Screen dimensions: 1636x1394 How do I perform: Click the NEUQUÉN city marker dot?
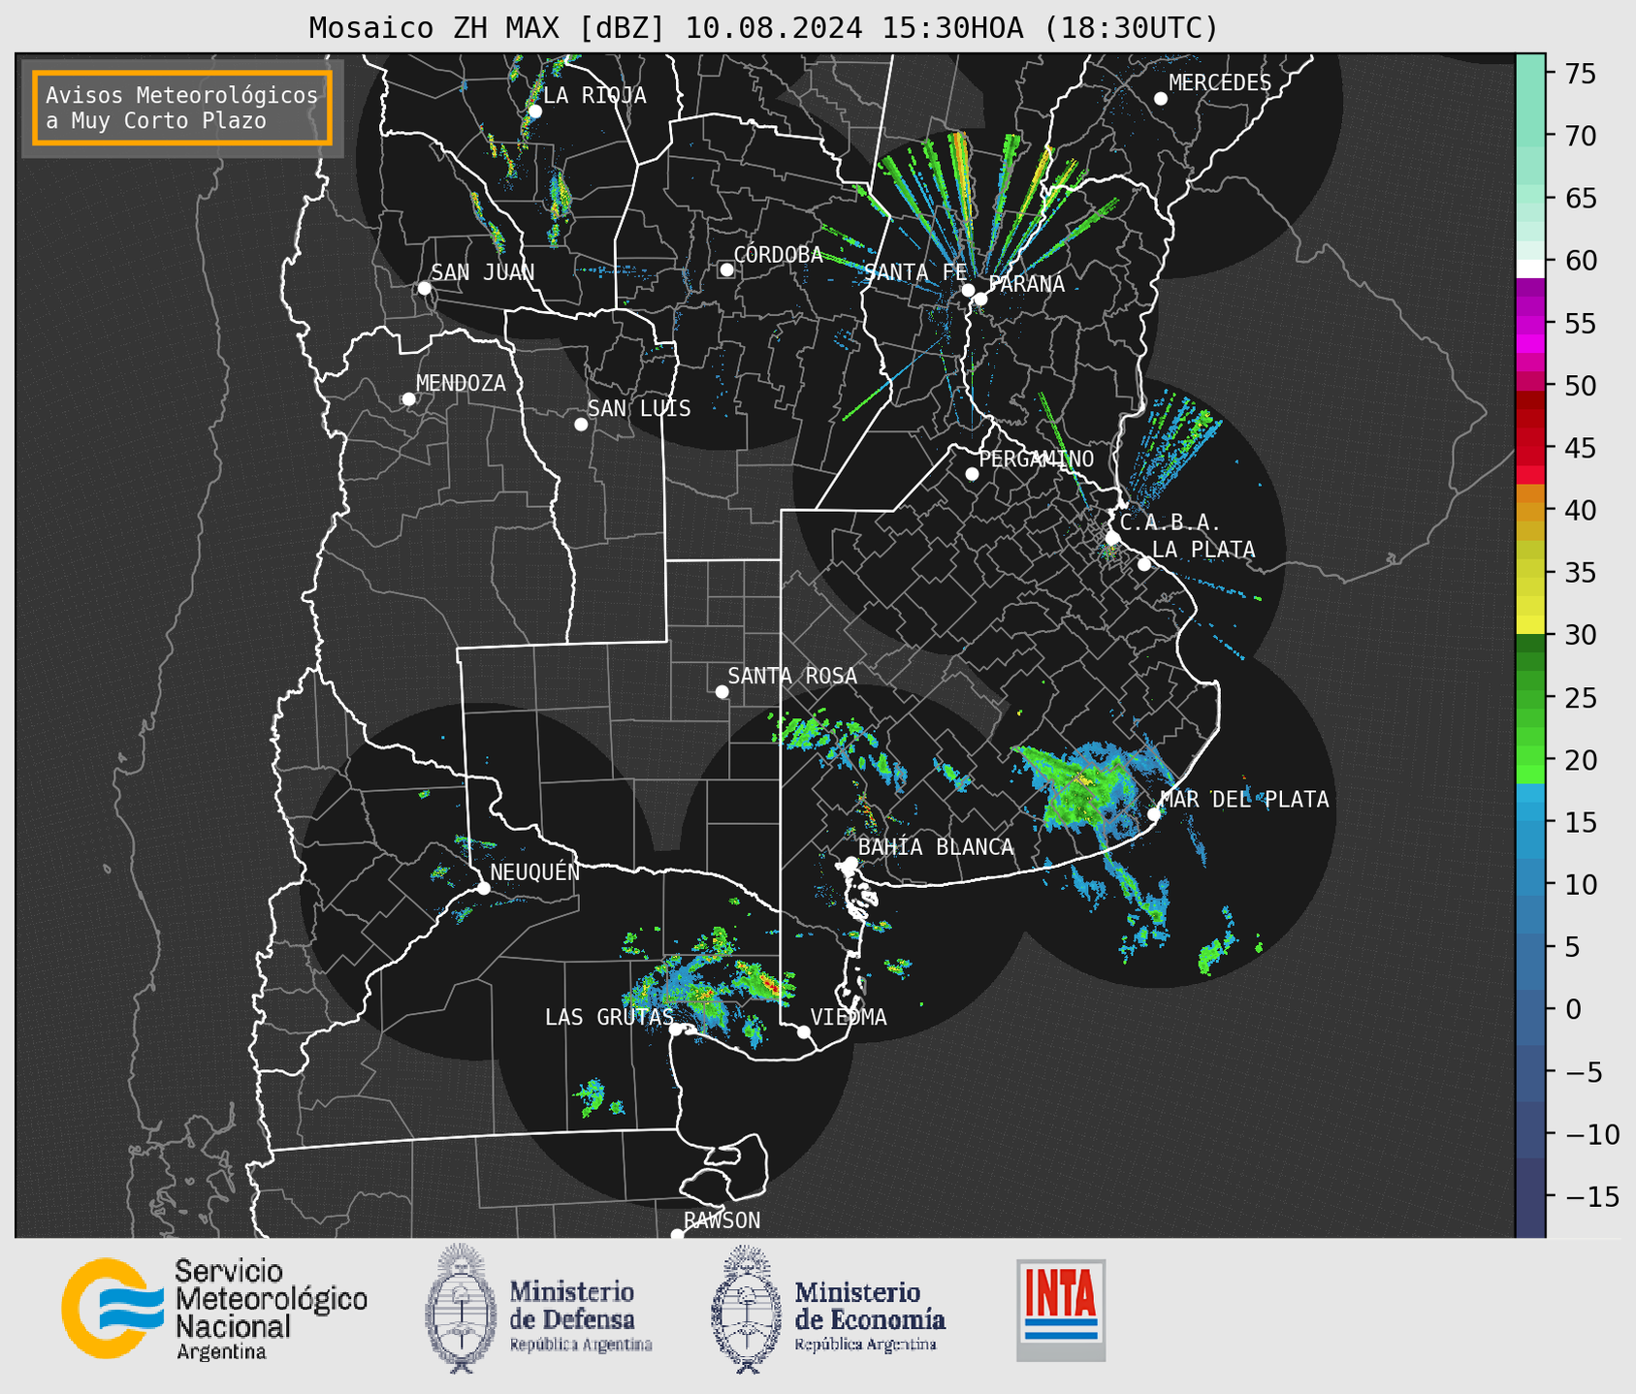(x=484, y=888)
